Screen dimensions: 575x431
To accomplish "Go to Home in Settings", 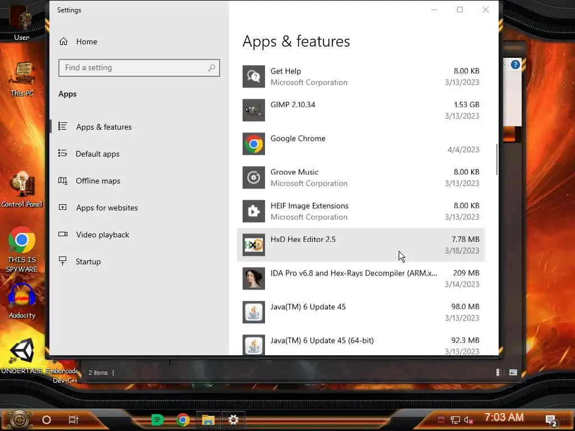I will tap(139, 42).
